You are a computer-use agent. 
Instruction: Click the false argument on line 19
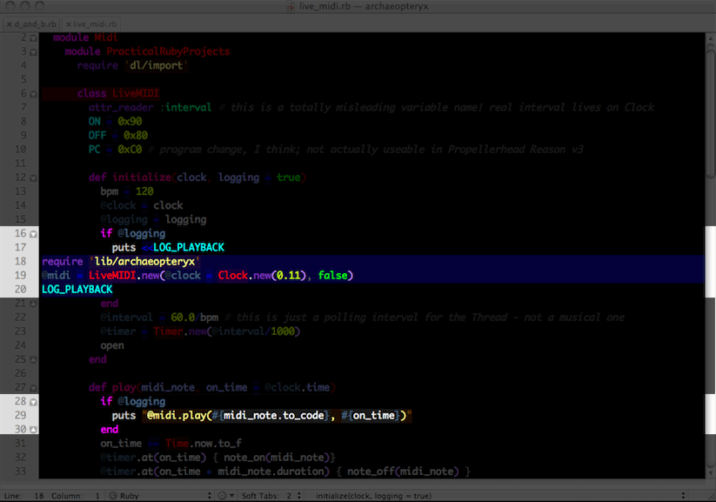(333, 276)
